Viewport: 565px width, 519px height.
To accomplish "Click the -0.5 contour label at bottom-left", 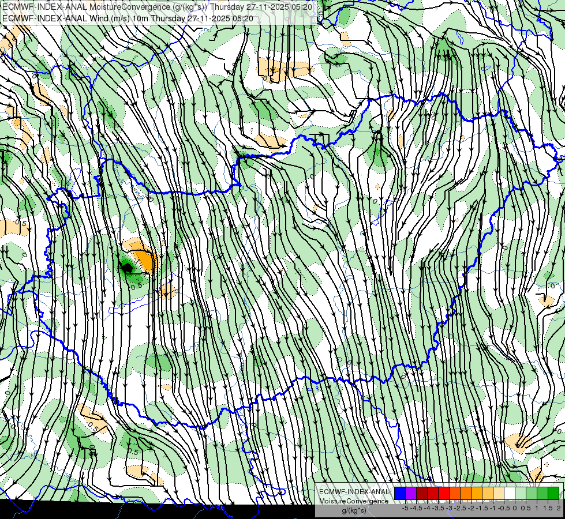I will coord(92,426).
